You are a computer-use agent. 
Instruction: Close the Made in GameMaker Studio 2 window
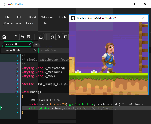[143, 18]
